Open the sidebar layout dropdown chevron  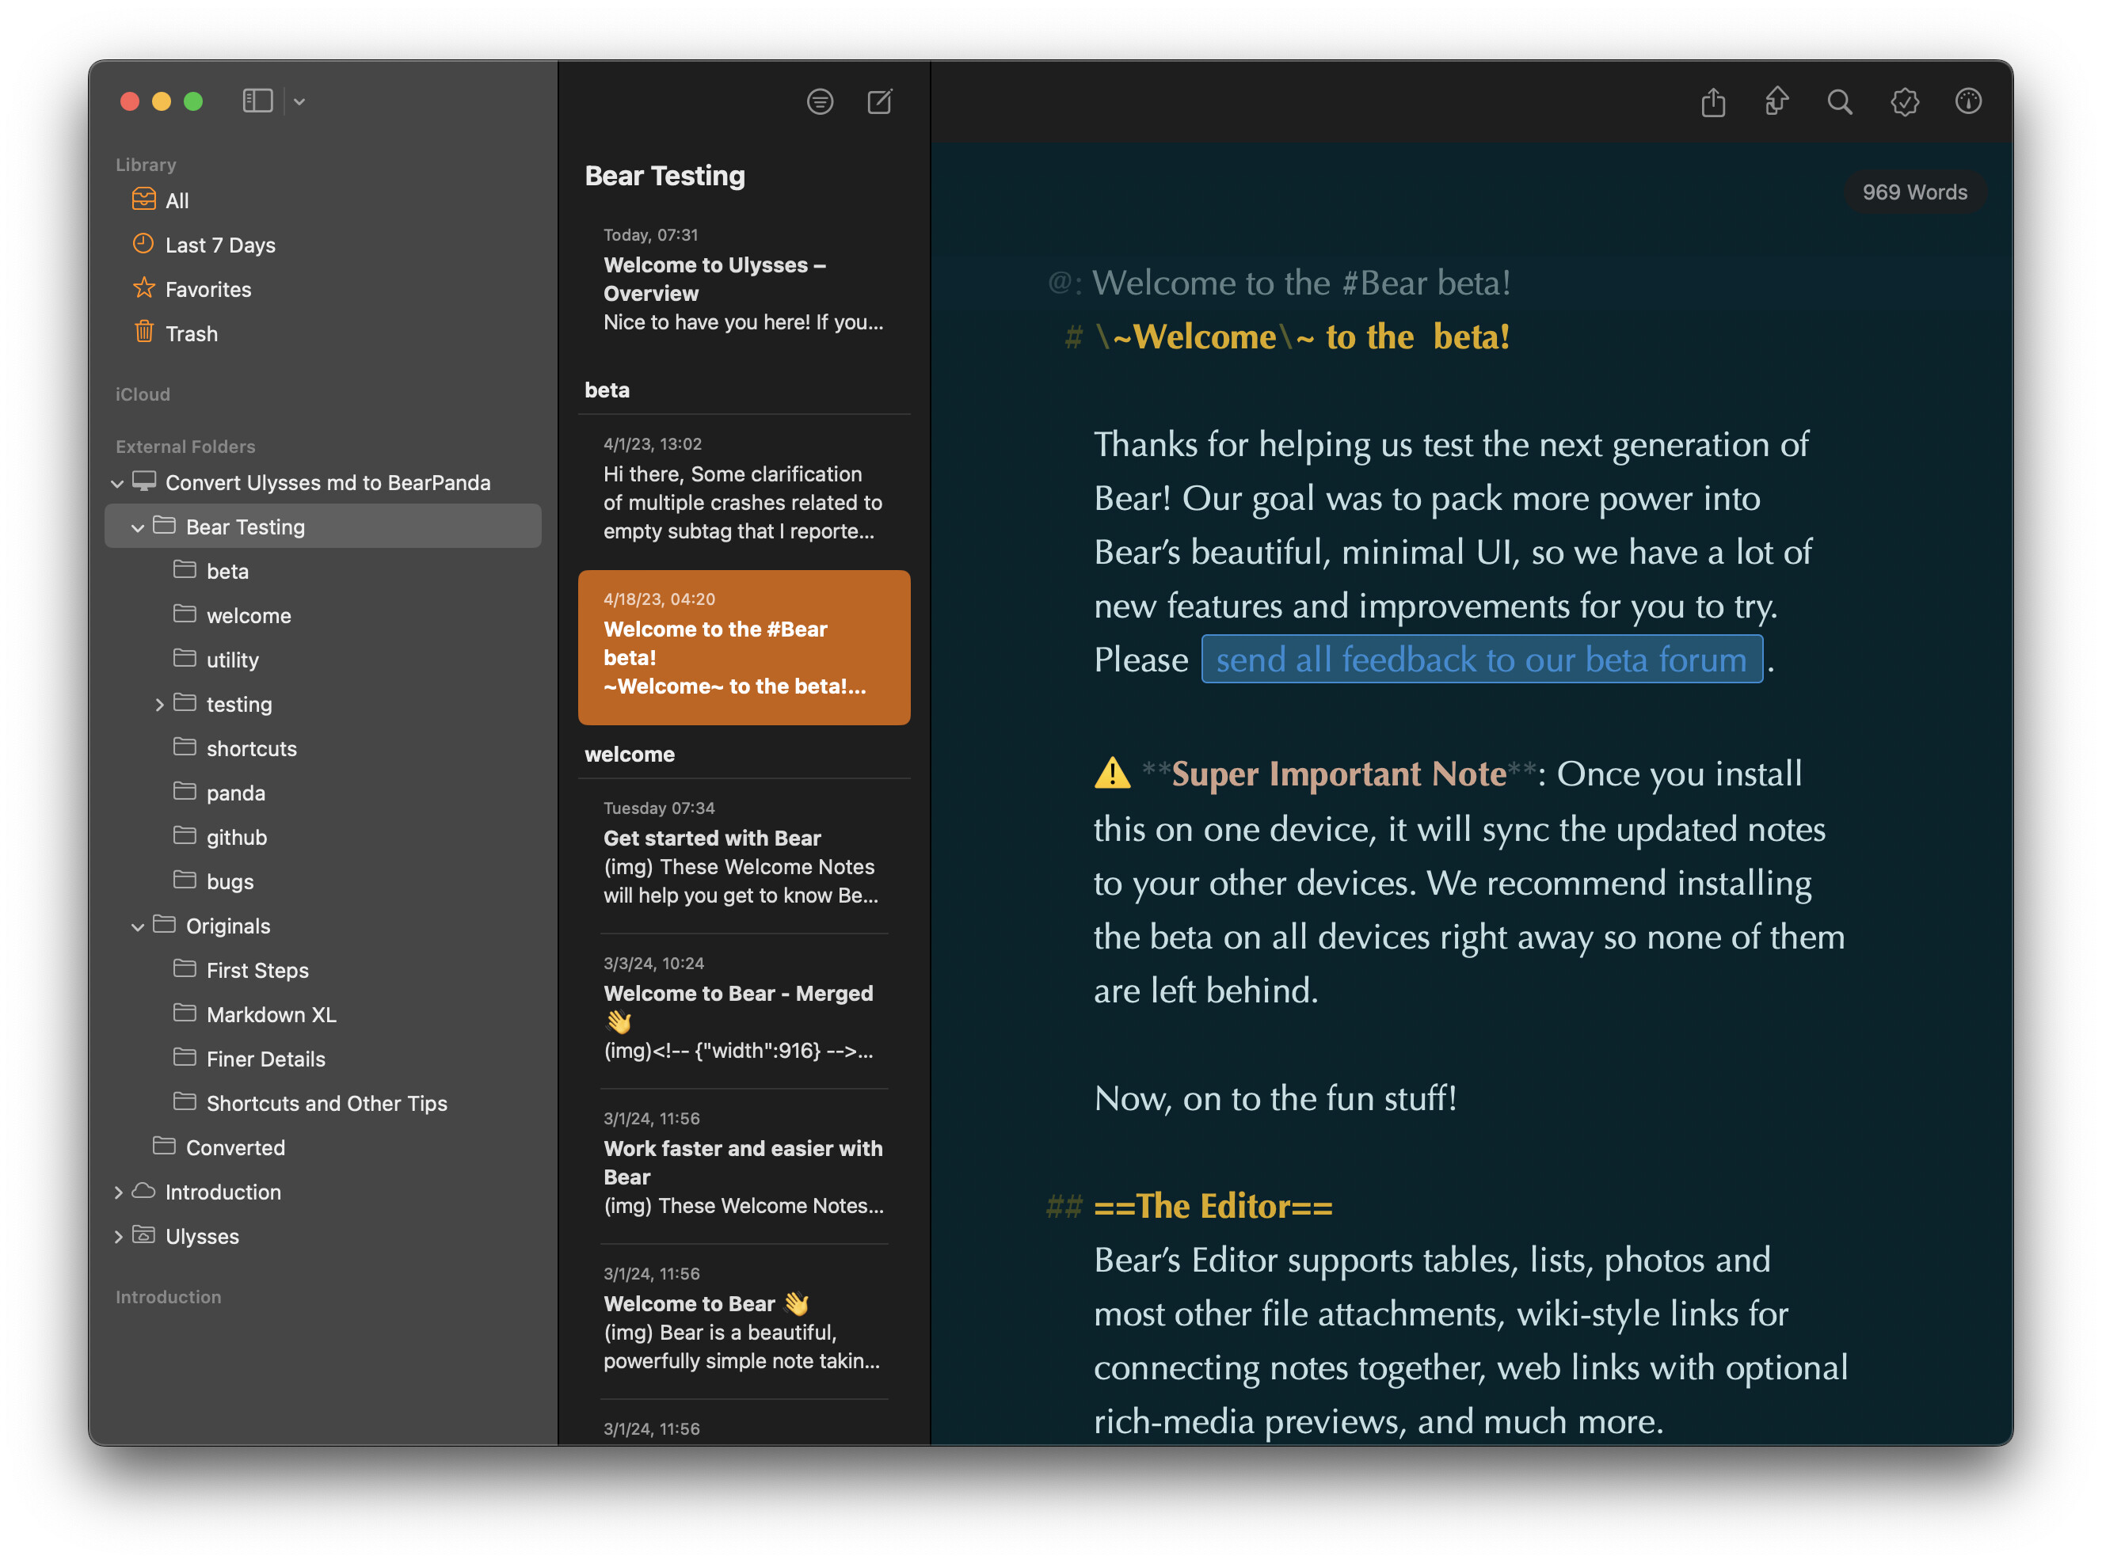[x=299, y=101]
